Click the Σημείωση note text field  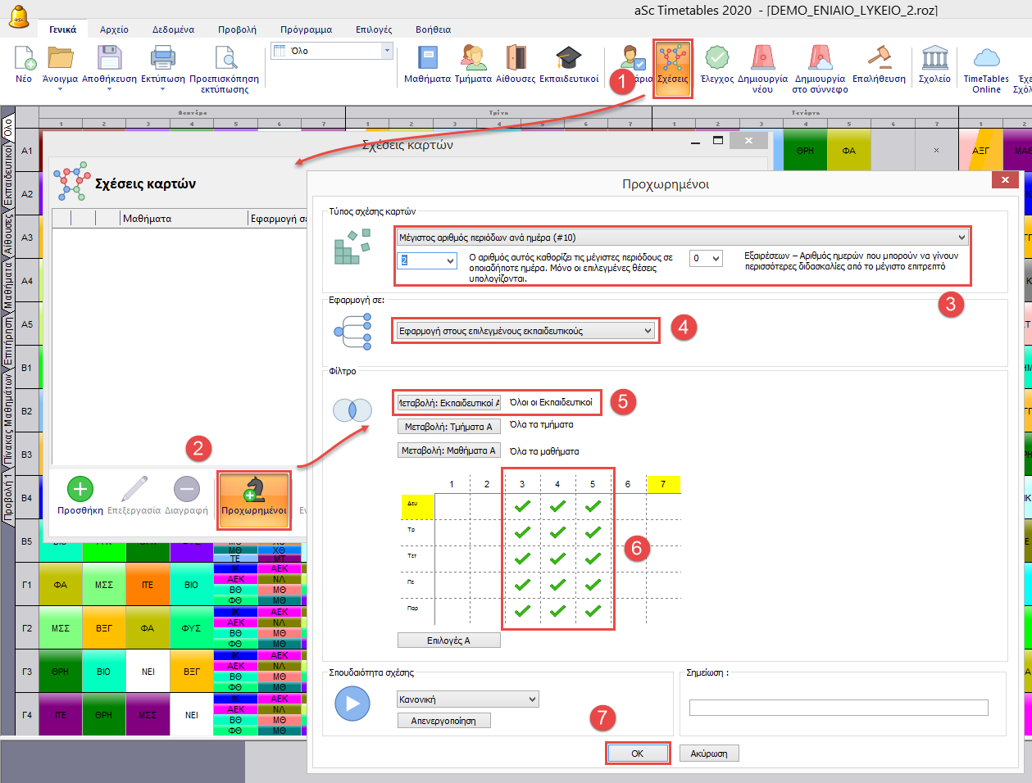coord(838,708)
